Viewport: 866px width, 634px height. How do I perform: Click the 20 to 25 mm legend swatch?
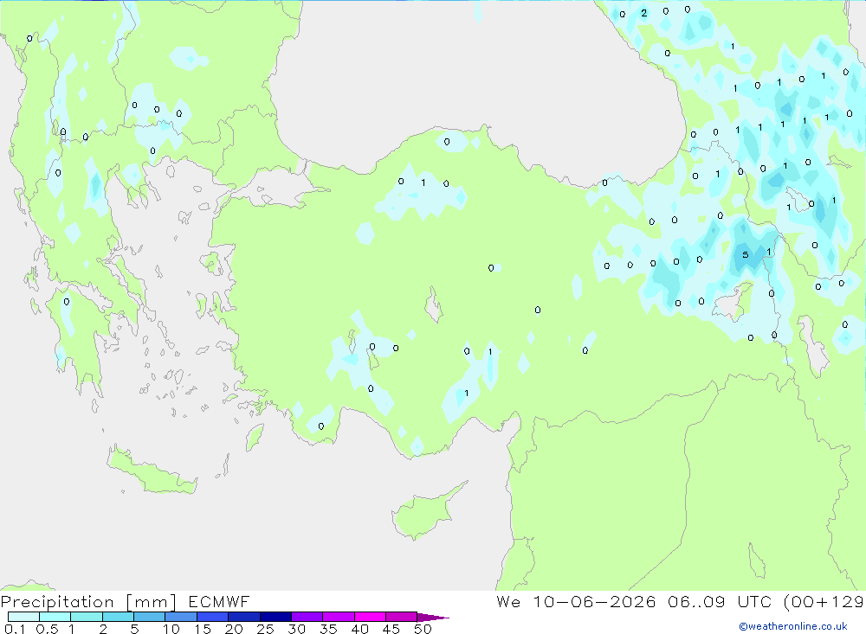coord(244,617)
